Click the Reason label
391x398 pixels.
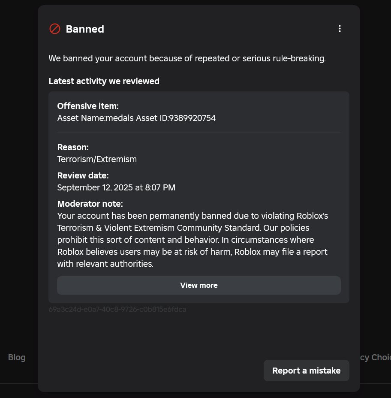(x=73, y=147)
